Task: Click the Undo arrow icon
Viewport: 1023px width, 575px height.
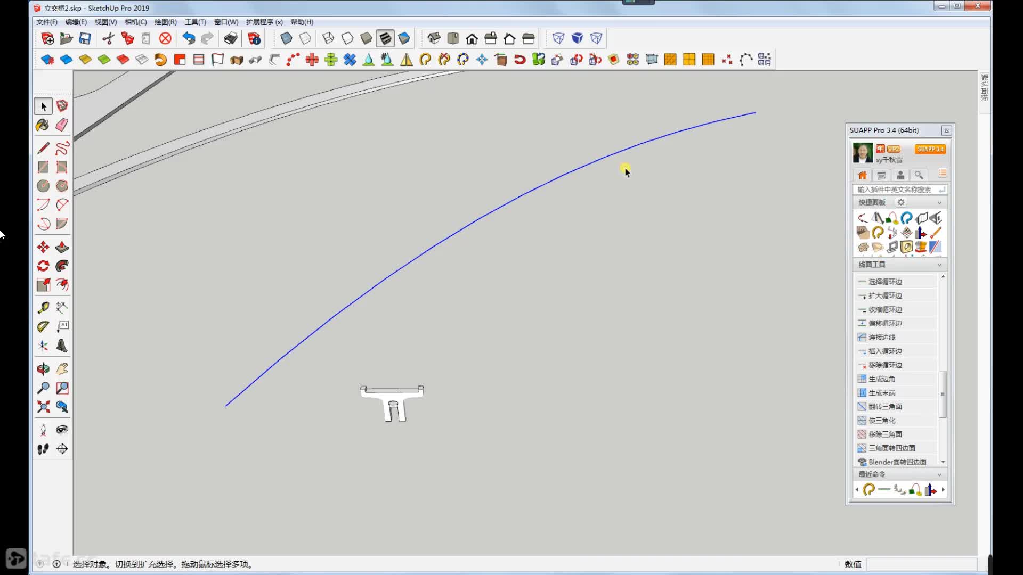Action: click(x=189, y=38)
